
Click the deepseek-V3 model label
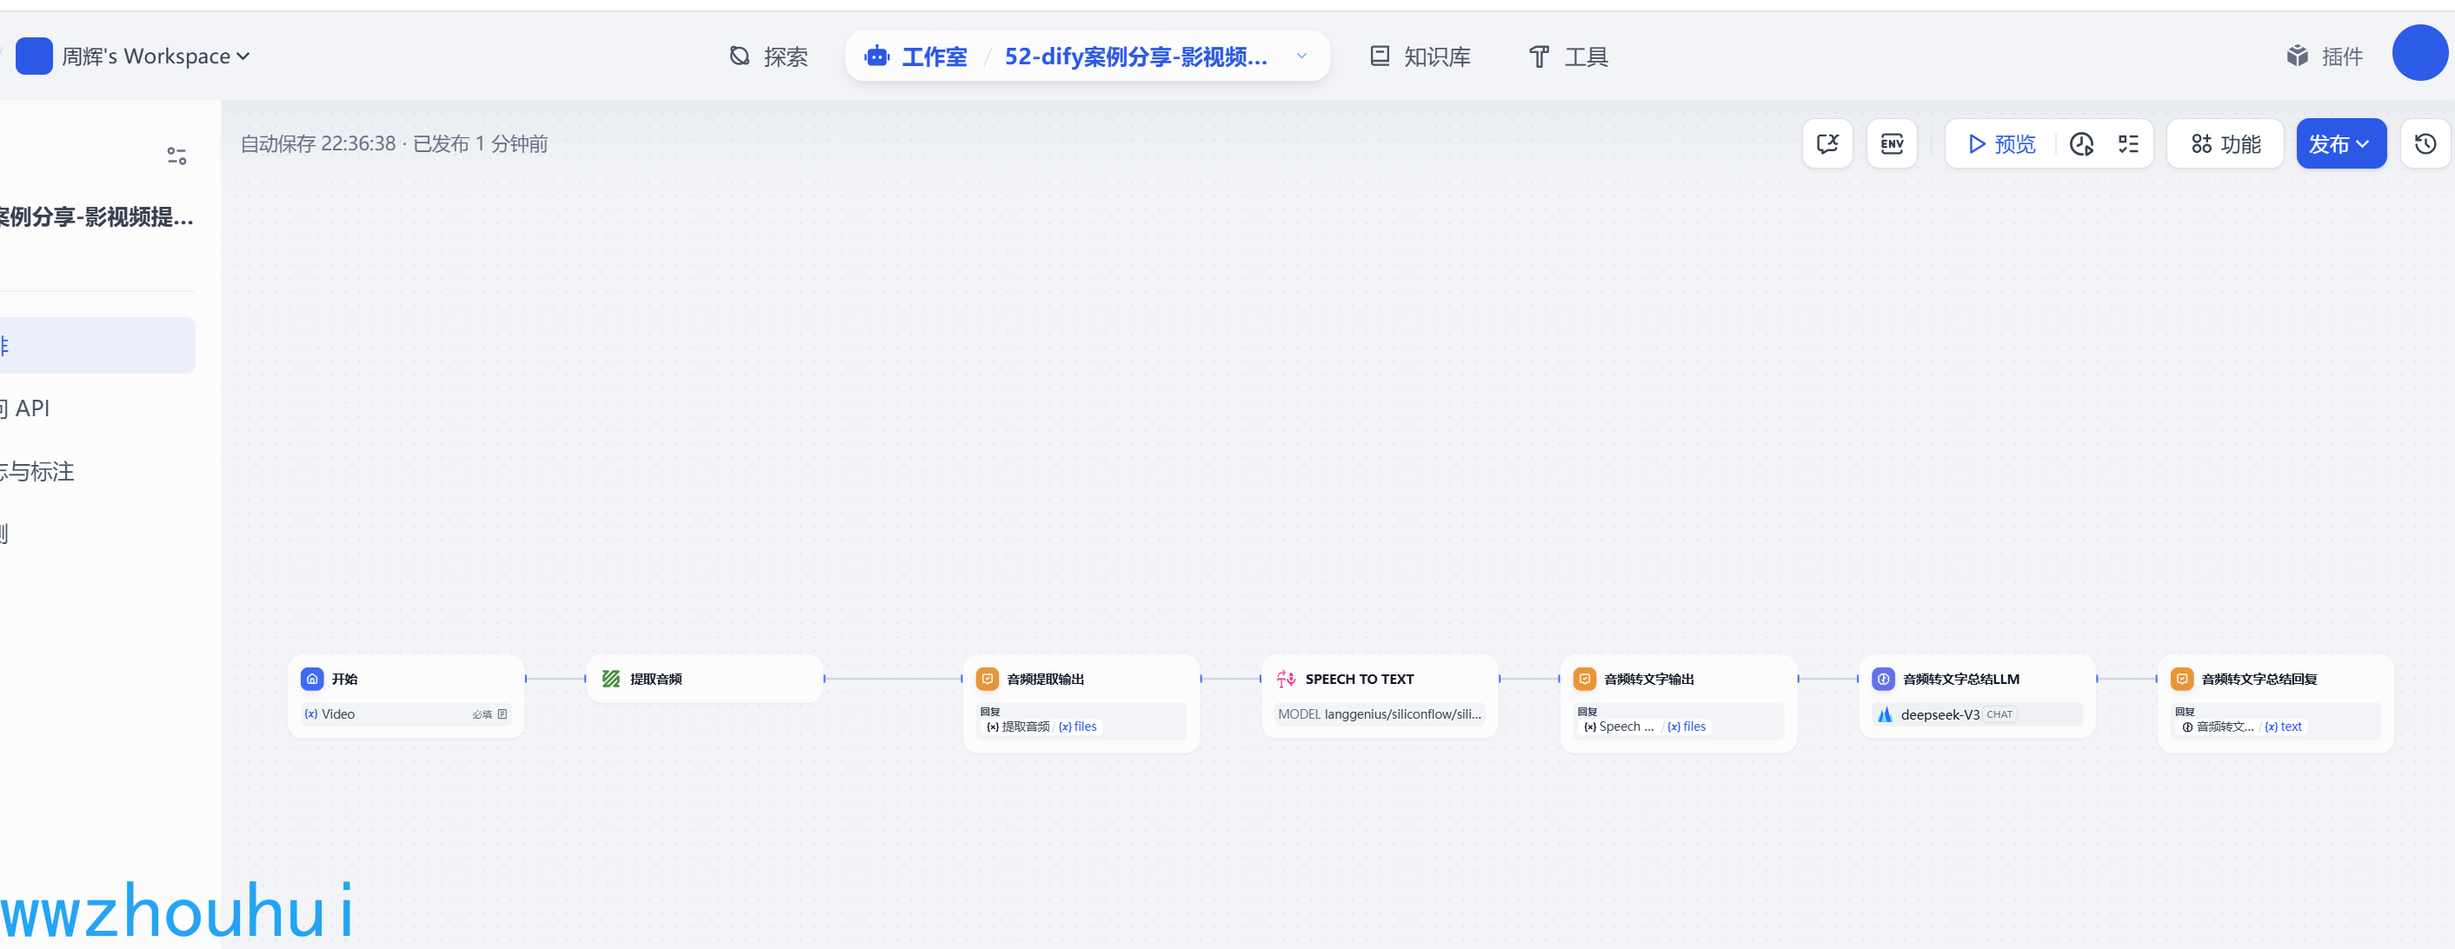1939,714
